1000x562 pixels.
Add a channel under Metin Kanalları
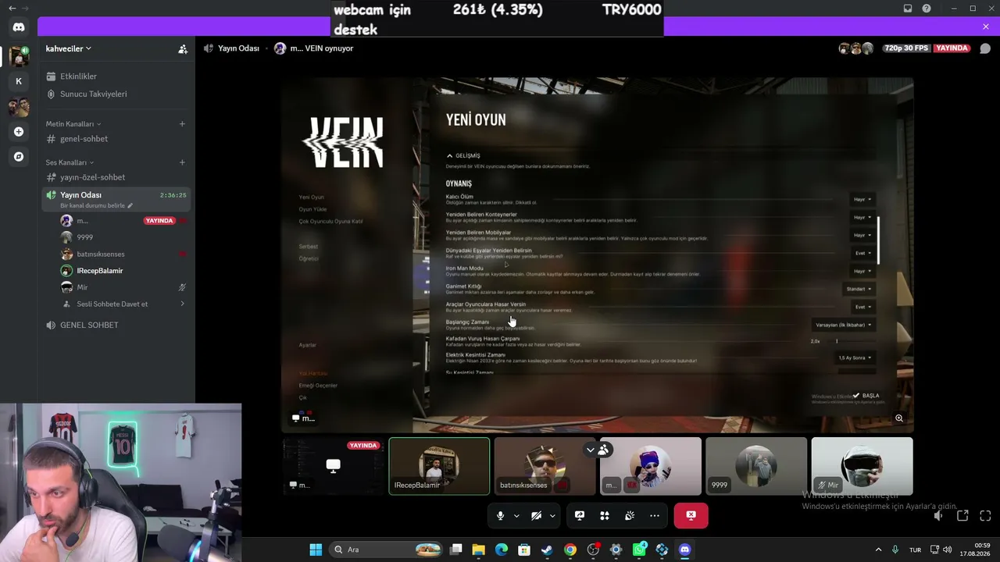click(182, 123)
